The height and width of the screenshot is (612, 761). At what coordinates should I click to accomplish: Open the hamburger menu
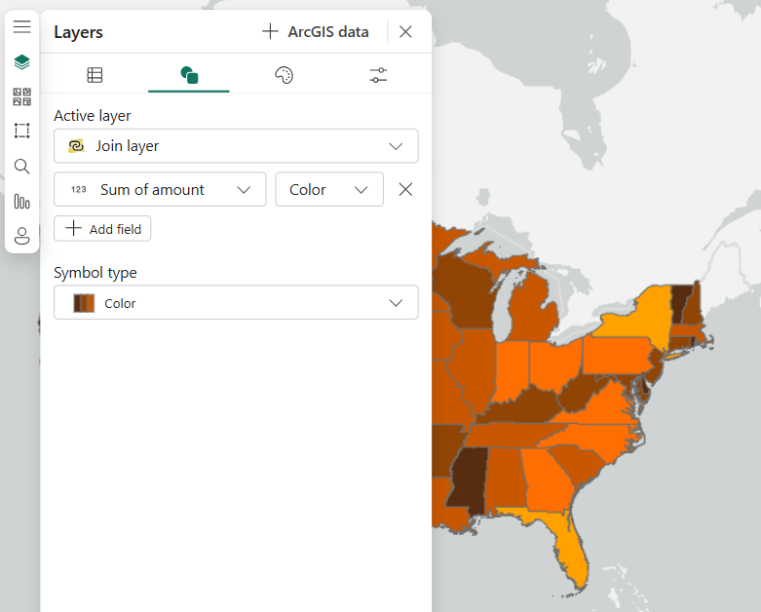pos(21,27)
